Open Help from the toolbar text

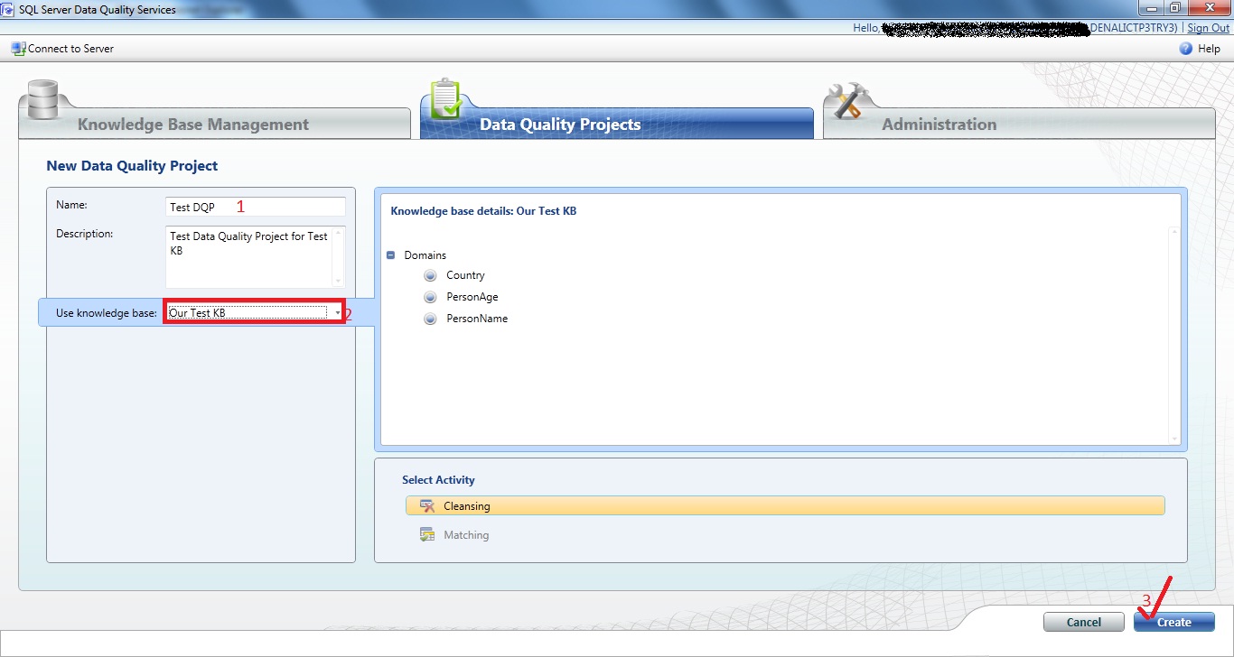(x=1209, y=49)
